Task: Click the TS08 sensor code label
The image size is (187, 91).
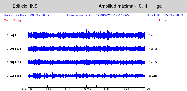Action: click(18, 49)
